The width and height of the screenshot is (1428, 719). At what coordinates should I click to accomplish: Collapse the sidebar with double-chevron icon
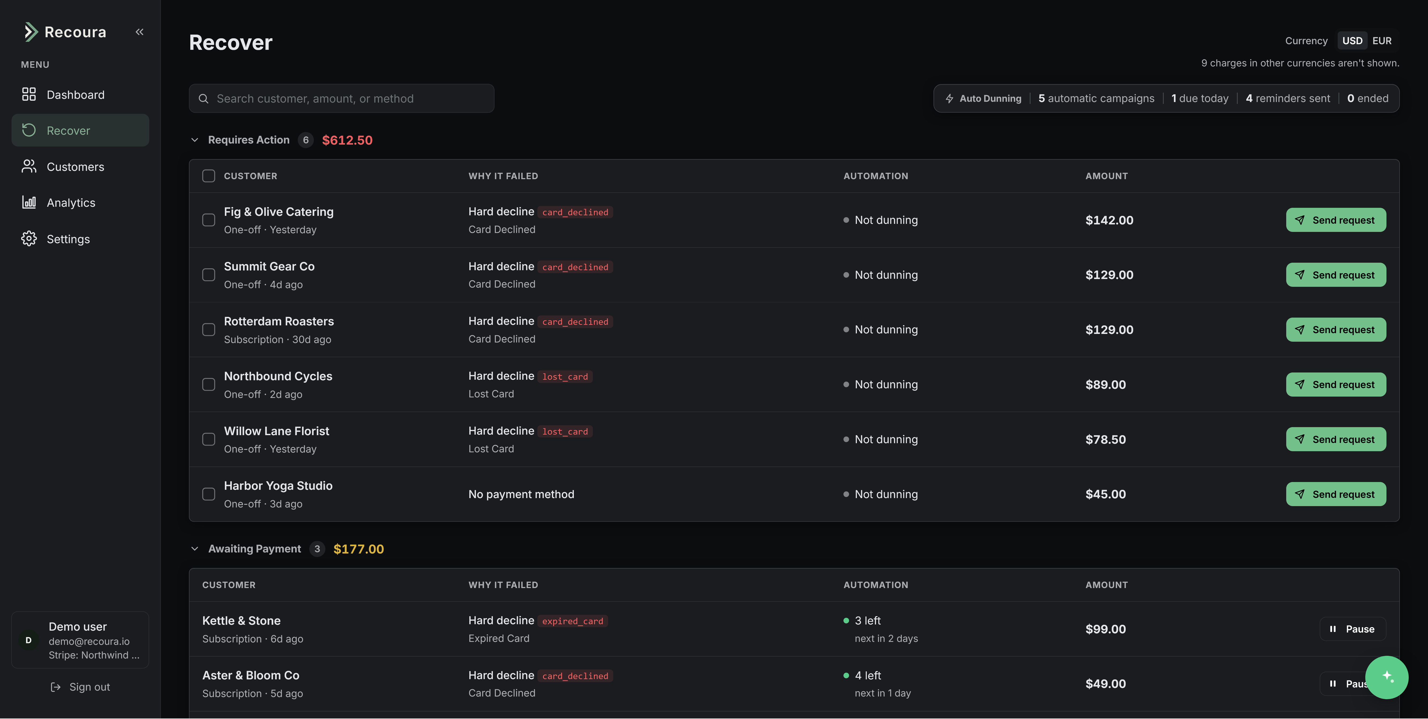coord(140,32)
